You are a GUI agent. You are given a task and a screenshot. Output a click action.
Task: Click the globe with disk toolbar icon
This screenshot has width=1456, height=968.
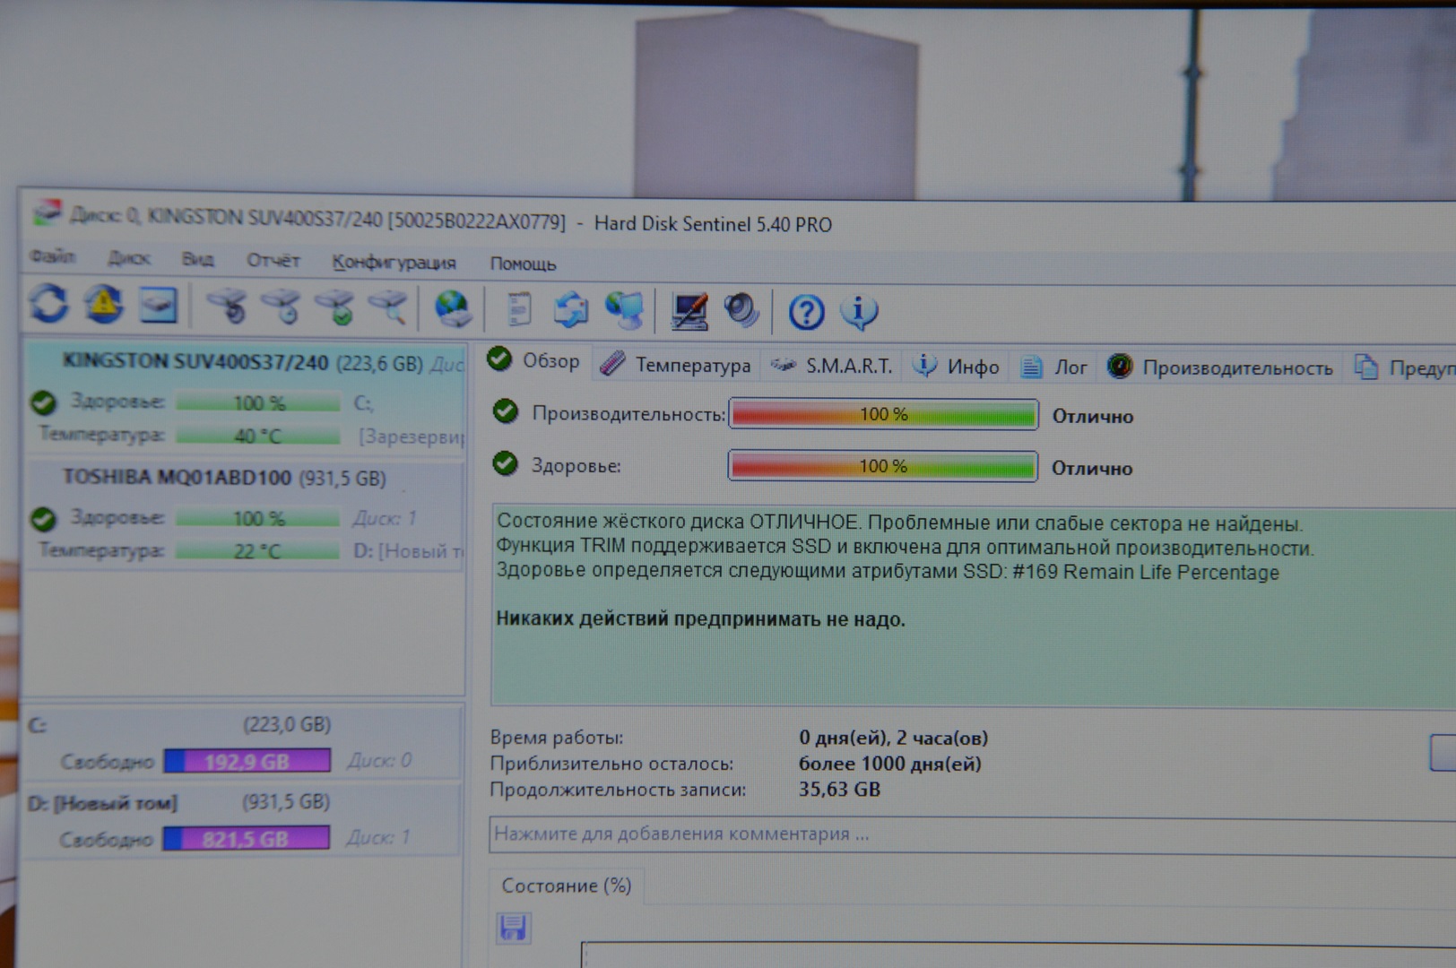click(453, 309)
